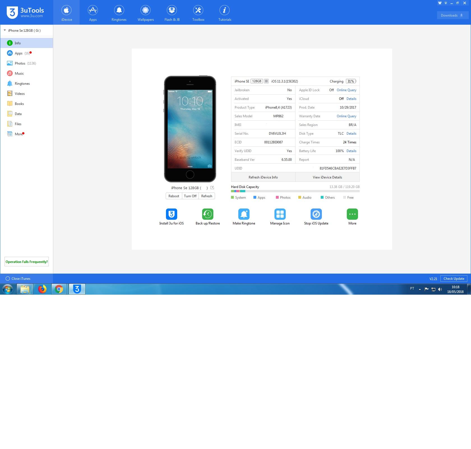Screen dimensions: 471x449
Task: Open the Flash & JB tab
Action: [x=172, y=13]
